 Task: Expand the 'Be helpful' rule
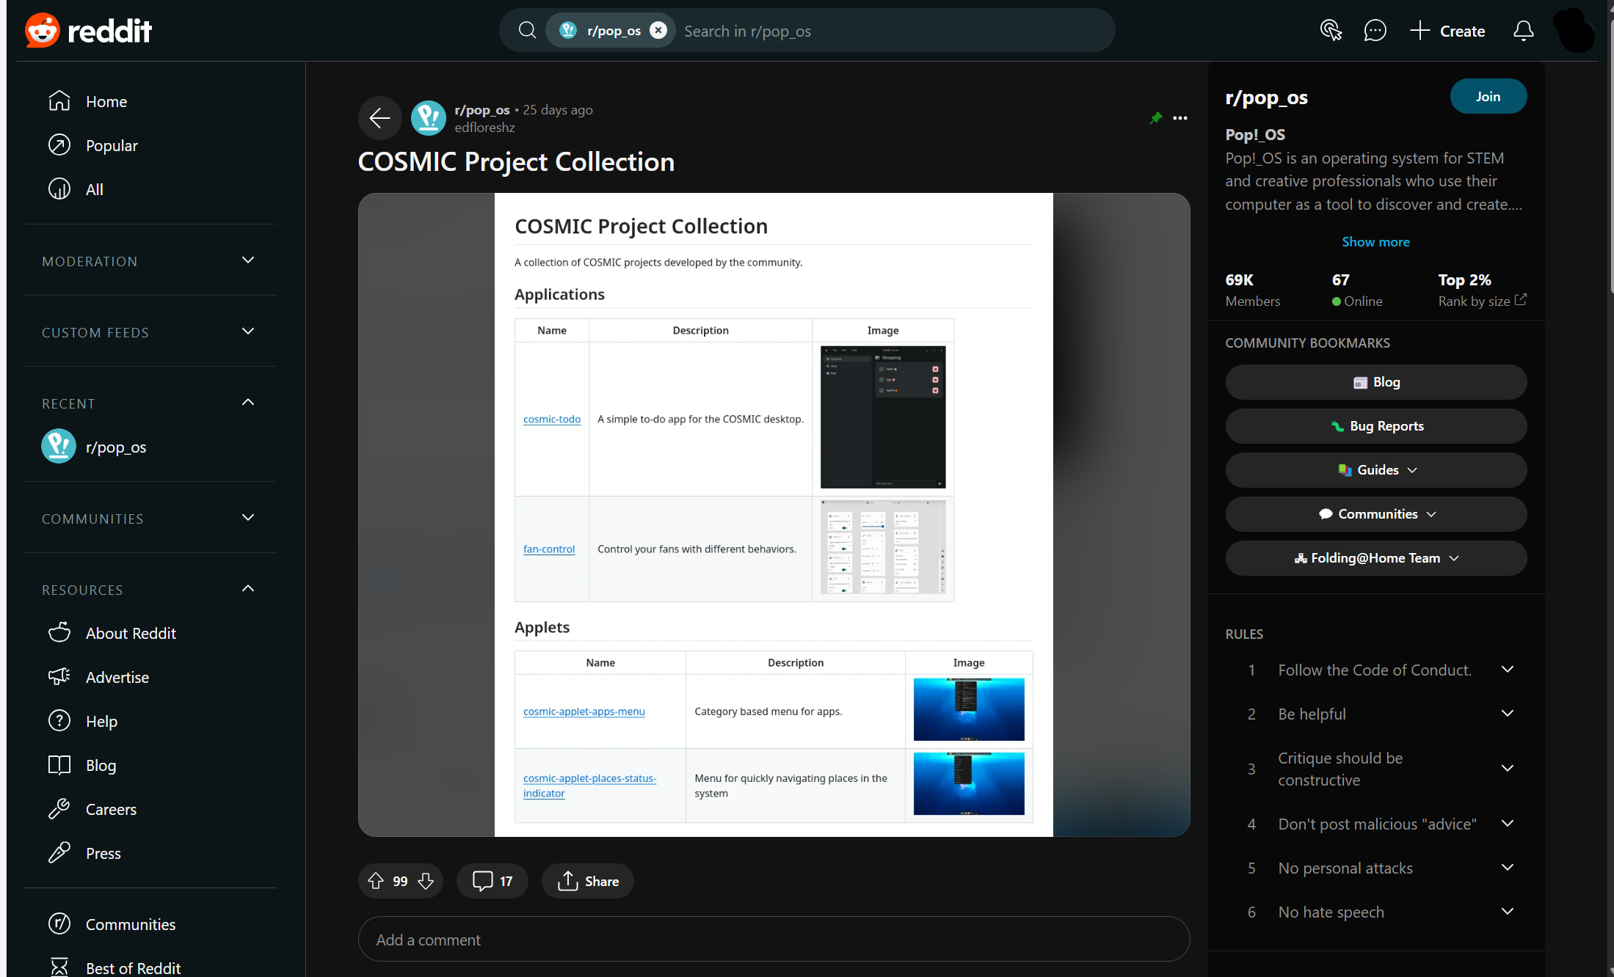(x=1507, y=714)
